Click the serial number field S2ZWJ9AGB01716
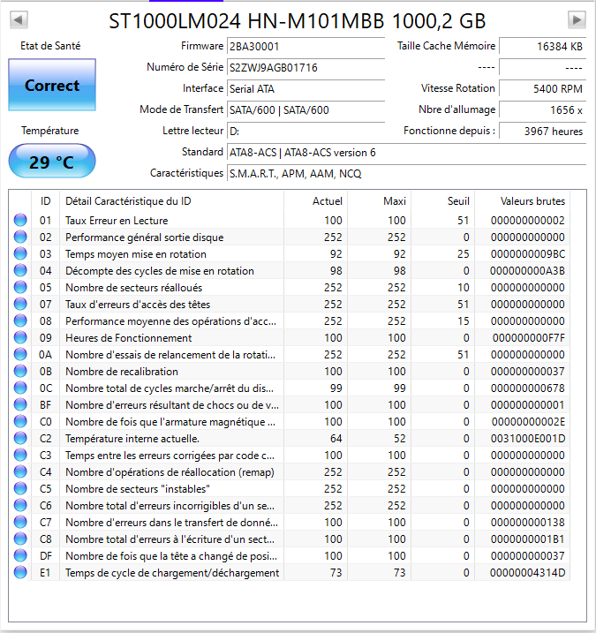 (x=306, y=67)
